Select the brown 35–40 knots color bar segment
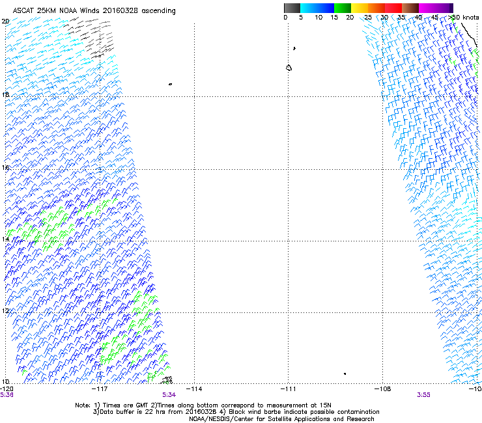 (x=410, y=8)
